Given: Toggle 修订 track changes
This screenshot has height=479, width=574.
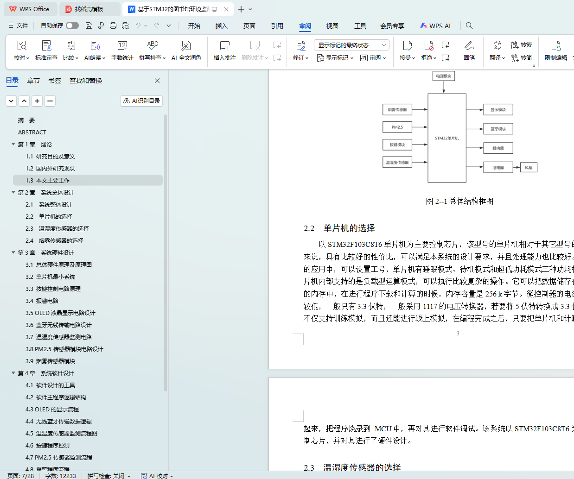Looking at the screenshot, I should [300, 51].
